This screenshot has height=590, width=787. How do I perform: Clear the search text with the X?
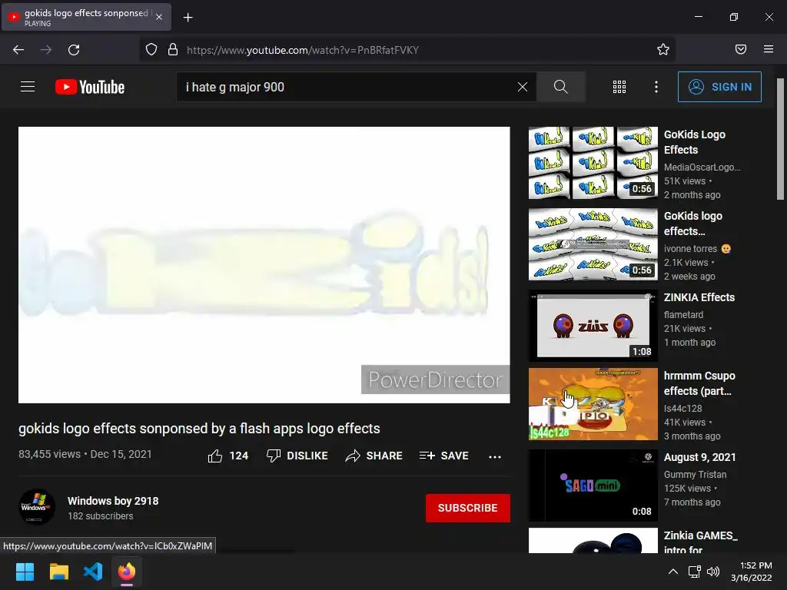click(x=523, y=87)
